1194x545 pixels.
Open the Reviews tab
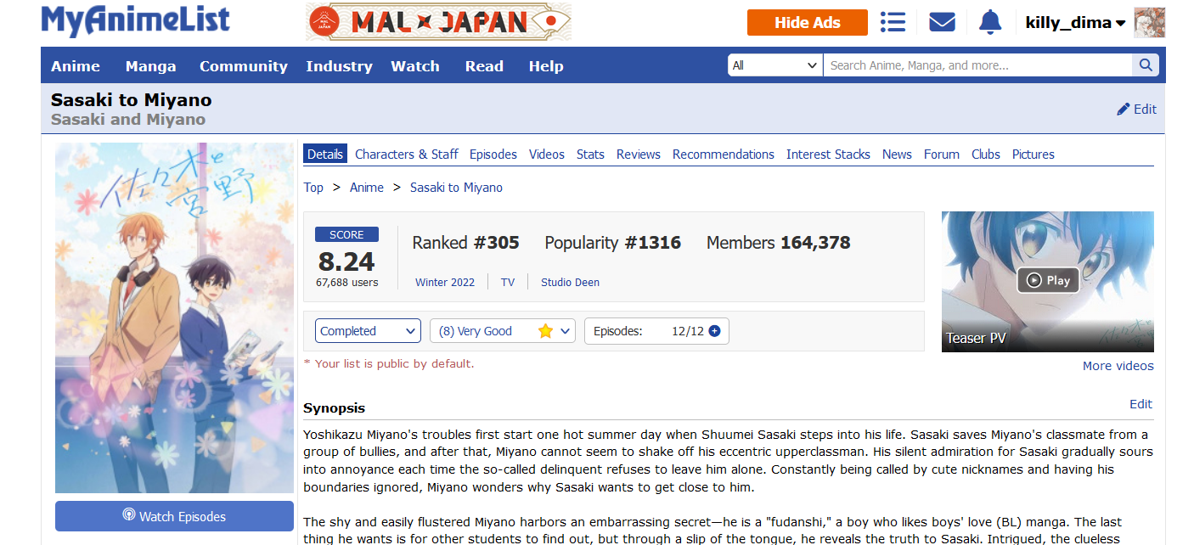[x=638, y=155]
